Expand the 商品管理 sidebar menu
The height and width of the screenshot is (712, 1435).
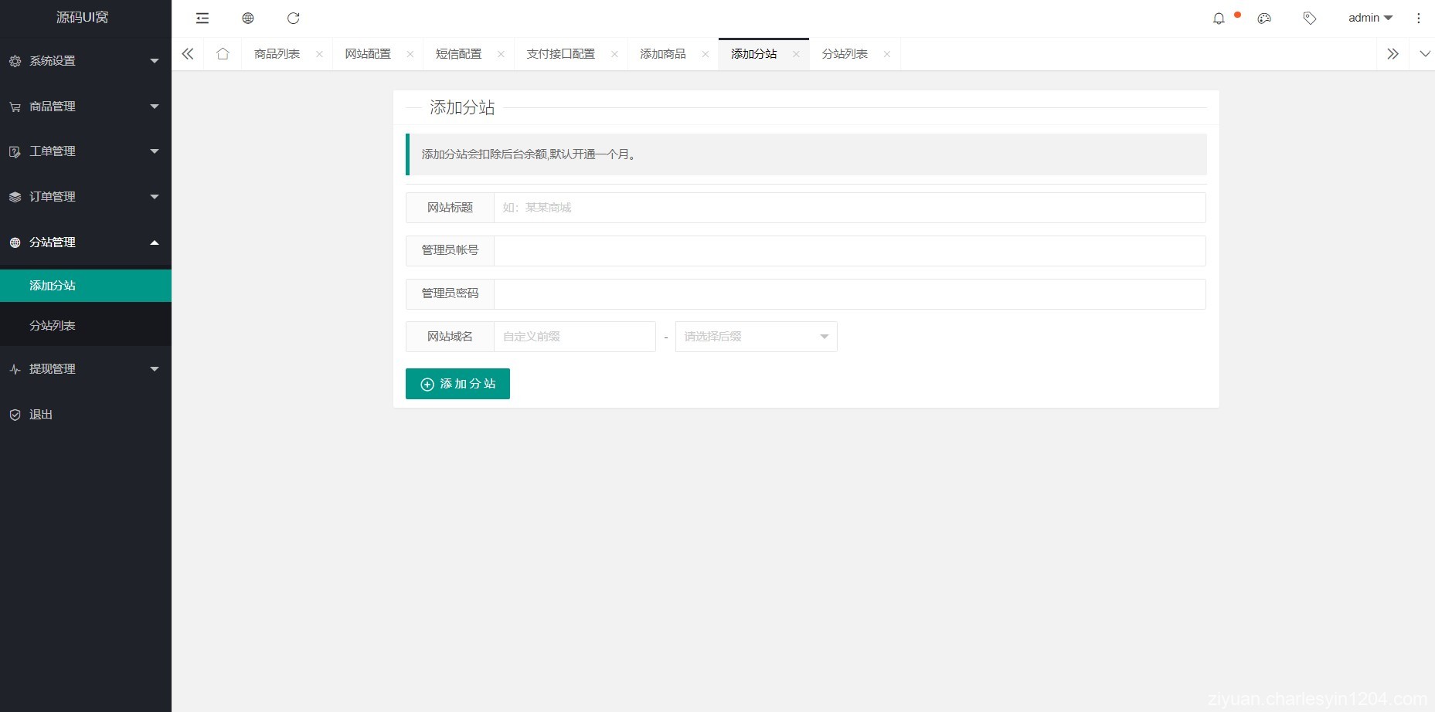(85, 107)
